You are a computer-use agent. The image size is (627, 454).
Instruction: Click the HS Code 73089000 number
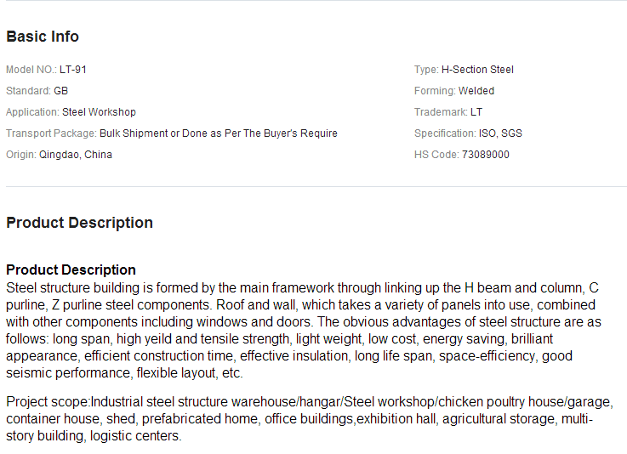(486, 154)
